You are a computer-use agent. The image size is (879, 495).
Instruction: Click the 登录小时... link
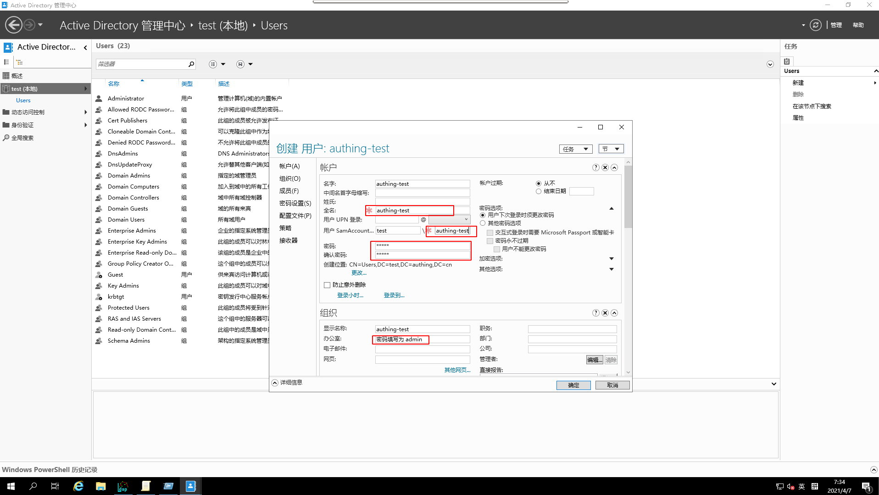[350, 295]
